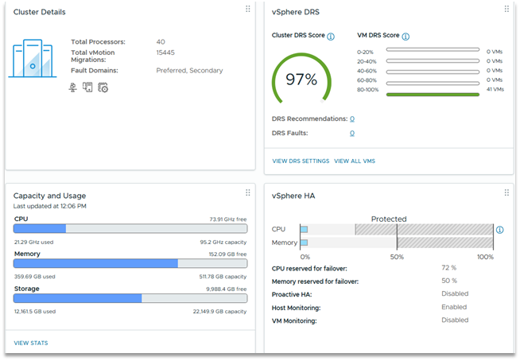The width and height of the screenshot is (520, 361).
Task: Click Memory reserved for failover value 50 %
Action: (x=449, y=281)
